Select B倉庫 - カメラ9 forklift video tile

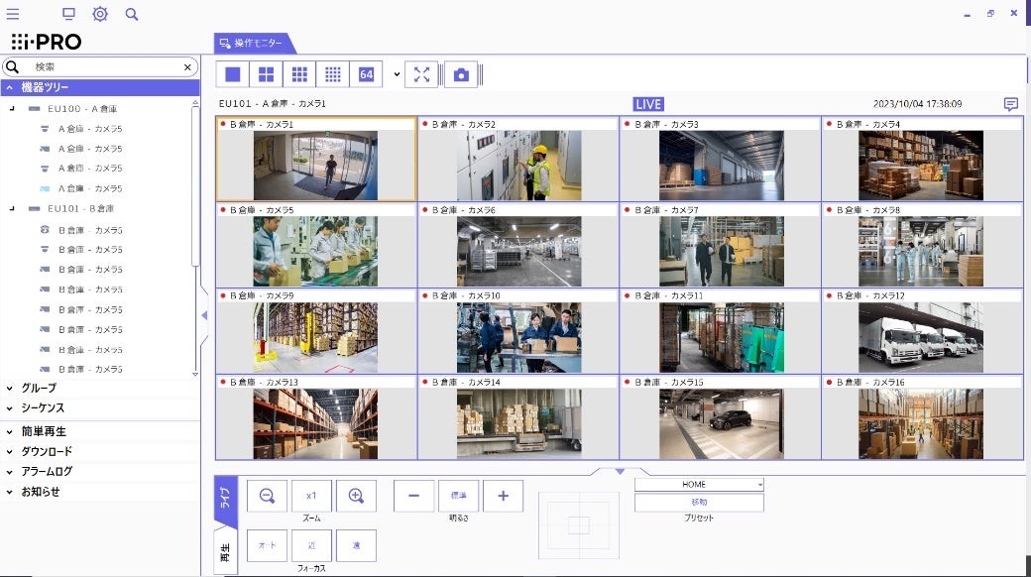pyautogui.click(x=316, y=331)
